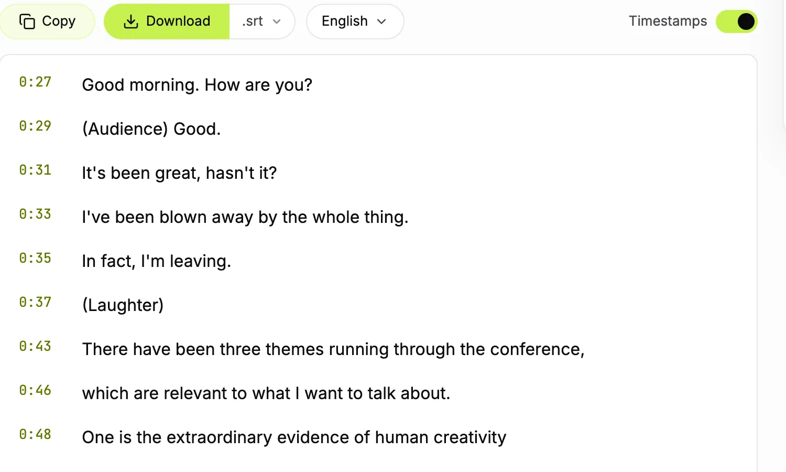Jump to timestamp 0:48
This screenshot has width=786, height=472.
(35, 434)
